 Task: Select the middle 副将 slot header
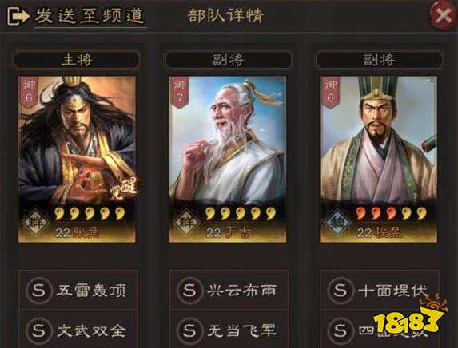pyautogui.click(x=228, y=60)
